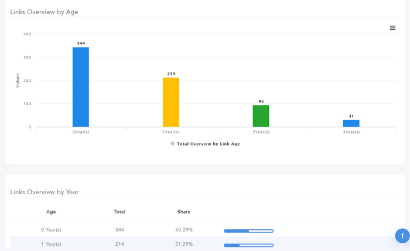Click the 0Year(s) x-axis label

tap(81, 132)
